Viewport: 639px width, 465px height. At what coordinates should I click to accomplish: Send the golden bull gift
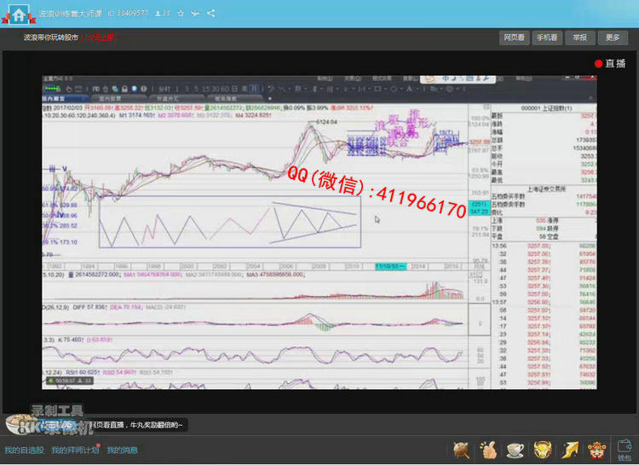pos(543,449)
